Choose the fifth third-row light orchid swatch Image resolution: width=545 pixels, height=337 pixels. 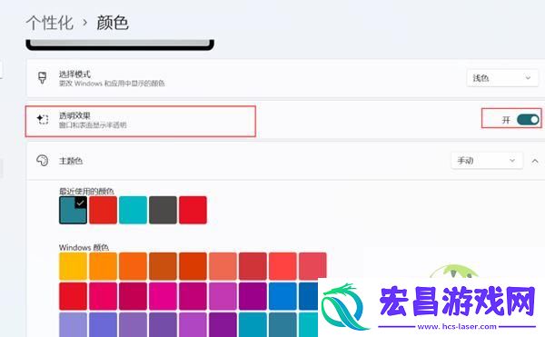tap(193, 325)
